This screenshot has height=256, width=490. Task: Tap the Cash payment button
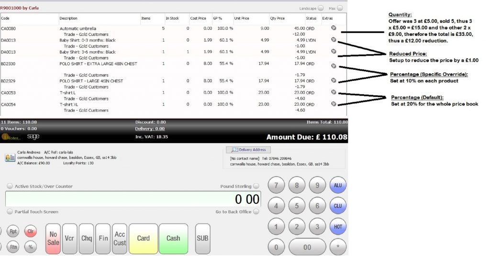(x=173, y=238)
